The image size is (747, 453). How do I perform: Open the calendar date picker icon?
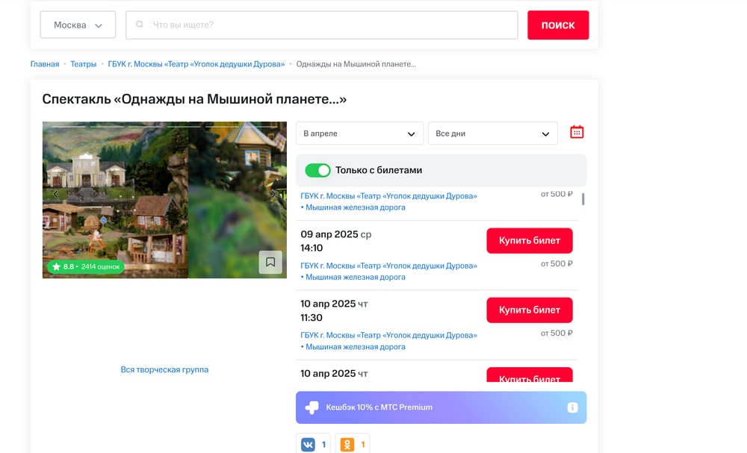tap(576, 131)
